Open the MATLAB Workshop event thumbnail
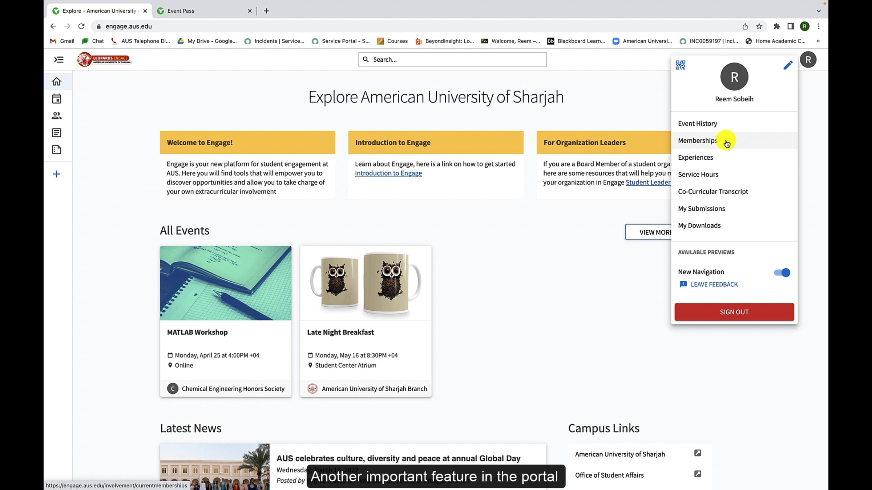872x490 pixels. pos(226,283)
